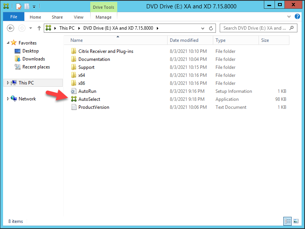The width and height of the screenshot is (305, 229).
Task: Click the 8/3/2021 10:15 PM date cell
Action: 188,67
